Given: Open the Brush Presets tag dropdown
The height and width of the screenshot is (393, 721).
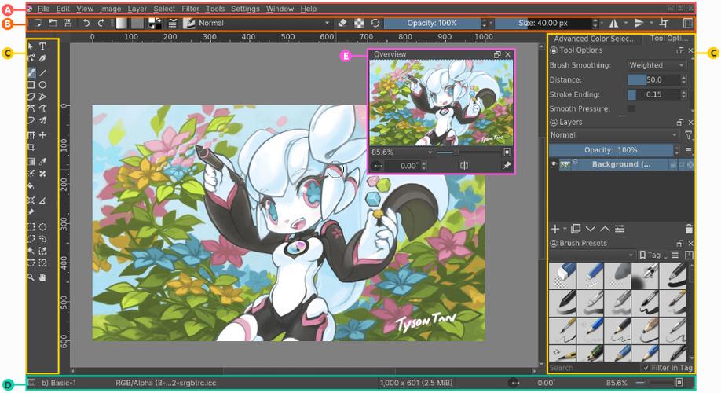Looking at the screenshot, I should pyautogui.click(x=591, y=255).
